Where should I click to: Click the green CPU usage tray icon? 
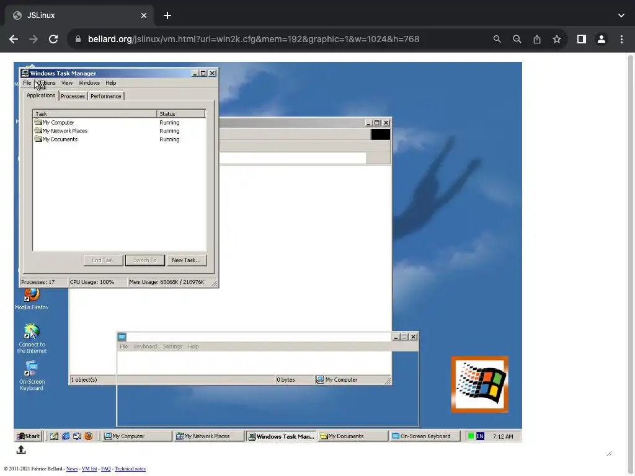click(x=471, y=436)
